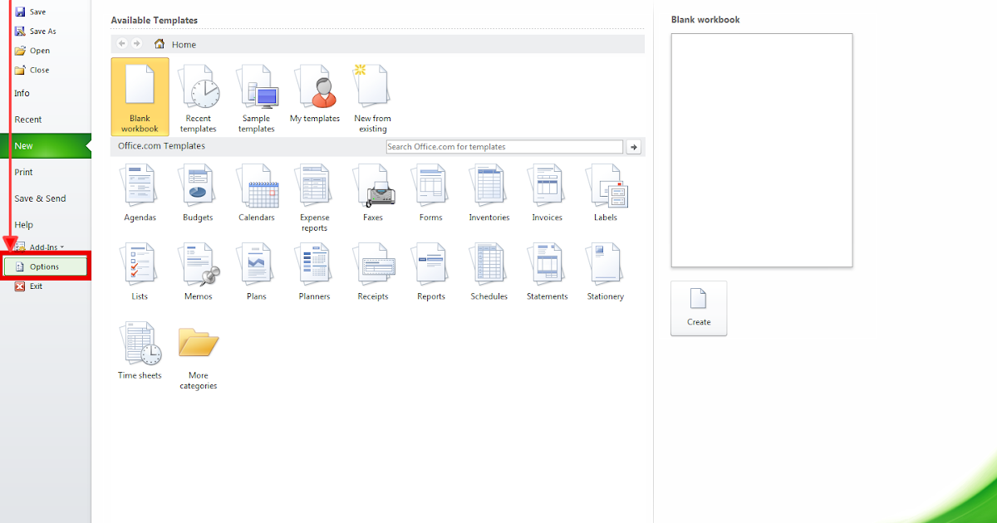Screen dimensions: 997x523
Task: Switch to the Print section
Action: (23, 172)
